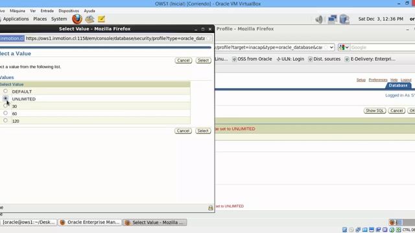
Task: Click Cancel next to Show SQL in Profile window
Action: (x=396, y=111)
